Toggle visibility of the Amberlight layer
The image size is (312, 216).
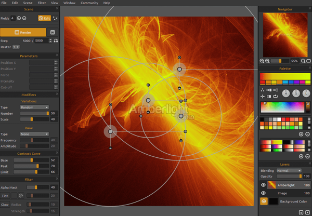click(263, 185)
